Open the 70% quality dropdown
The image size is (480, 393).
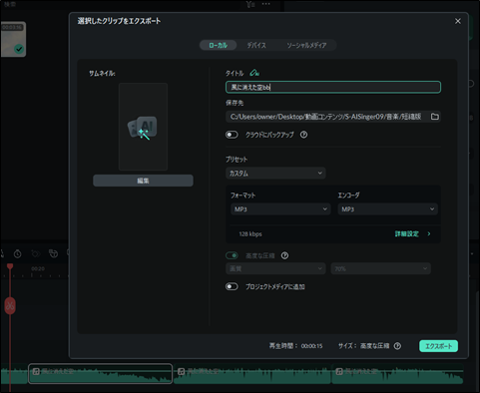[x=380, y=268]
